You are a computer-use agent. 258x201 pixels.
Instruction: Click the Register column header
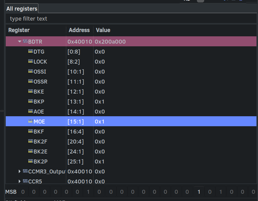click(x=19, y=30)
